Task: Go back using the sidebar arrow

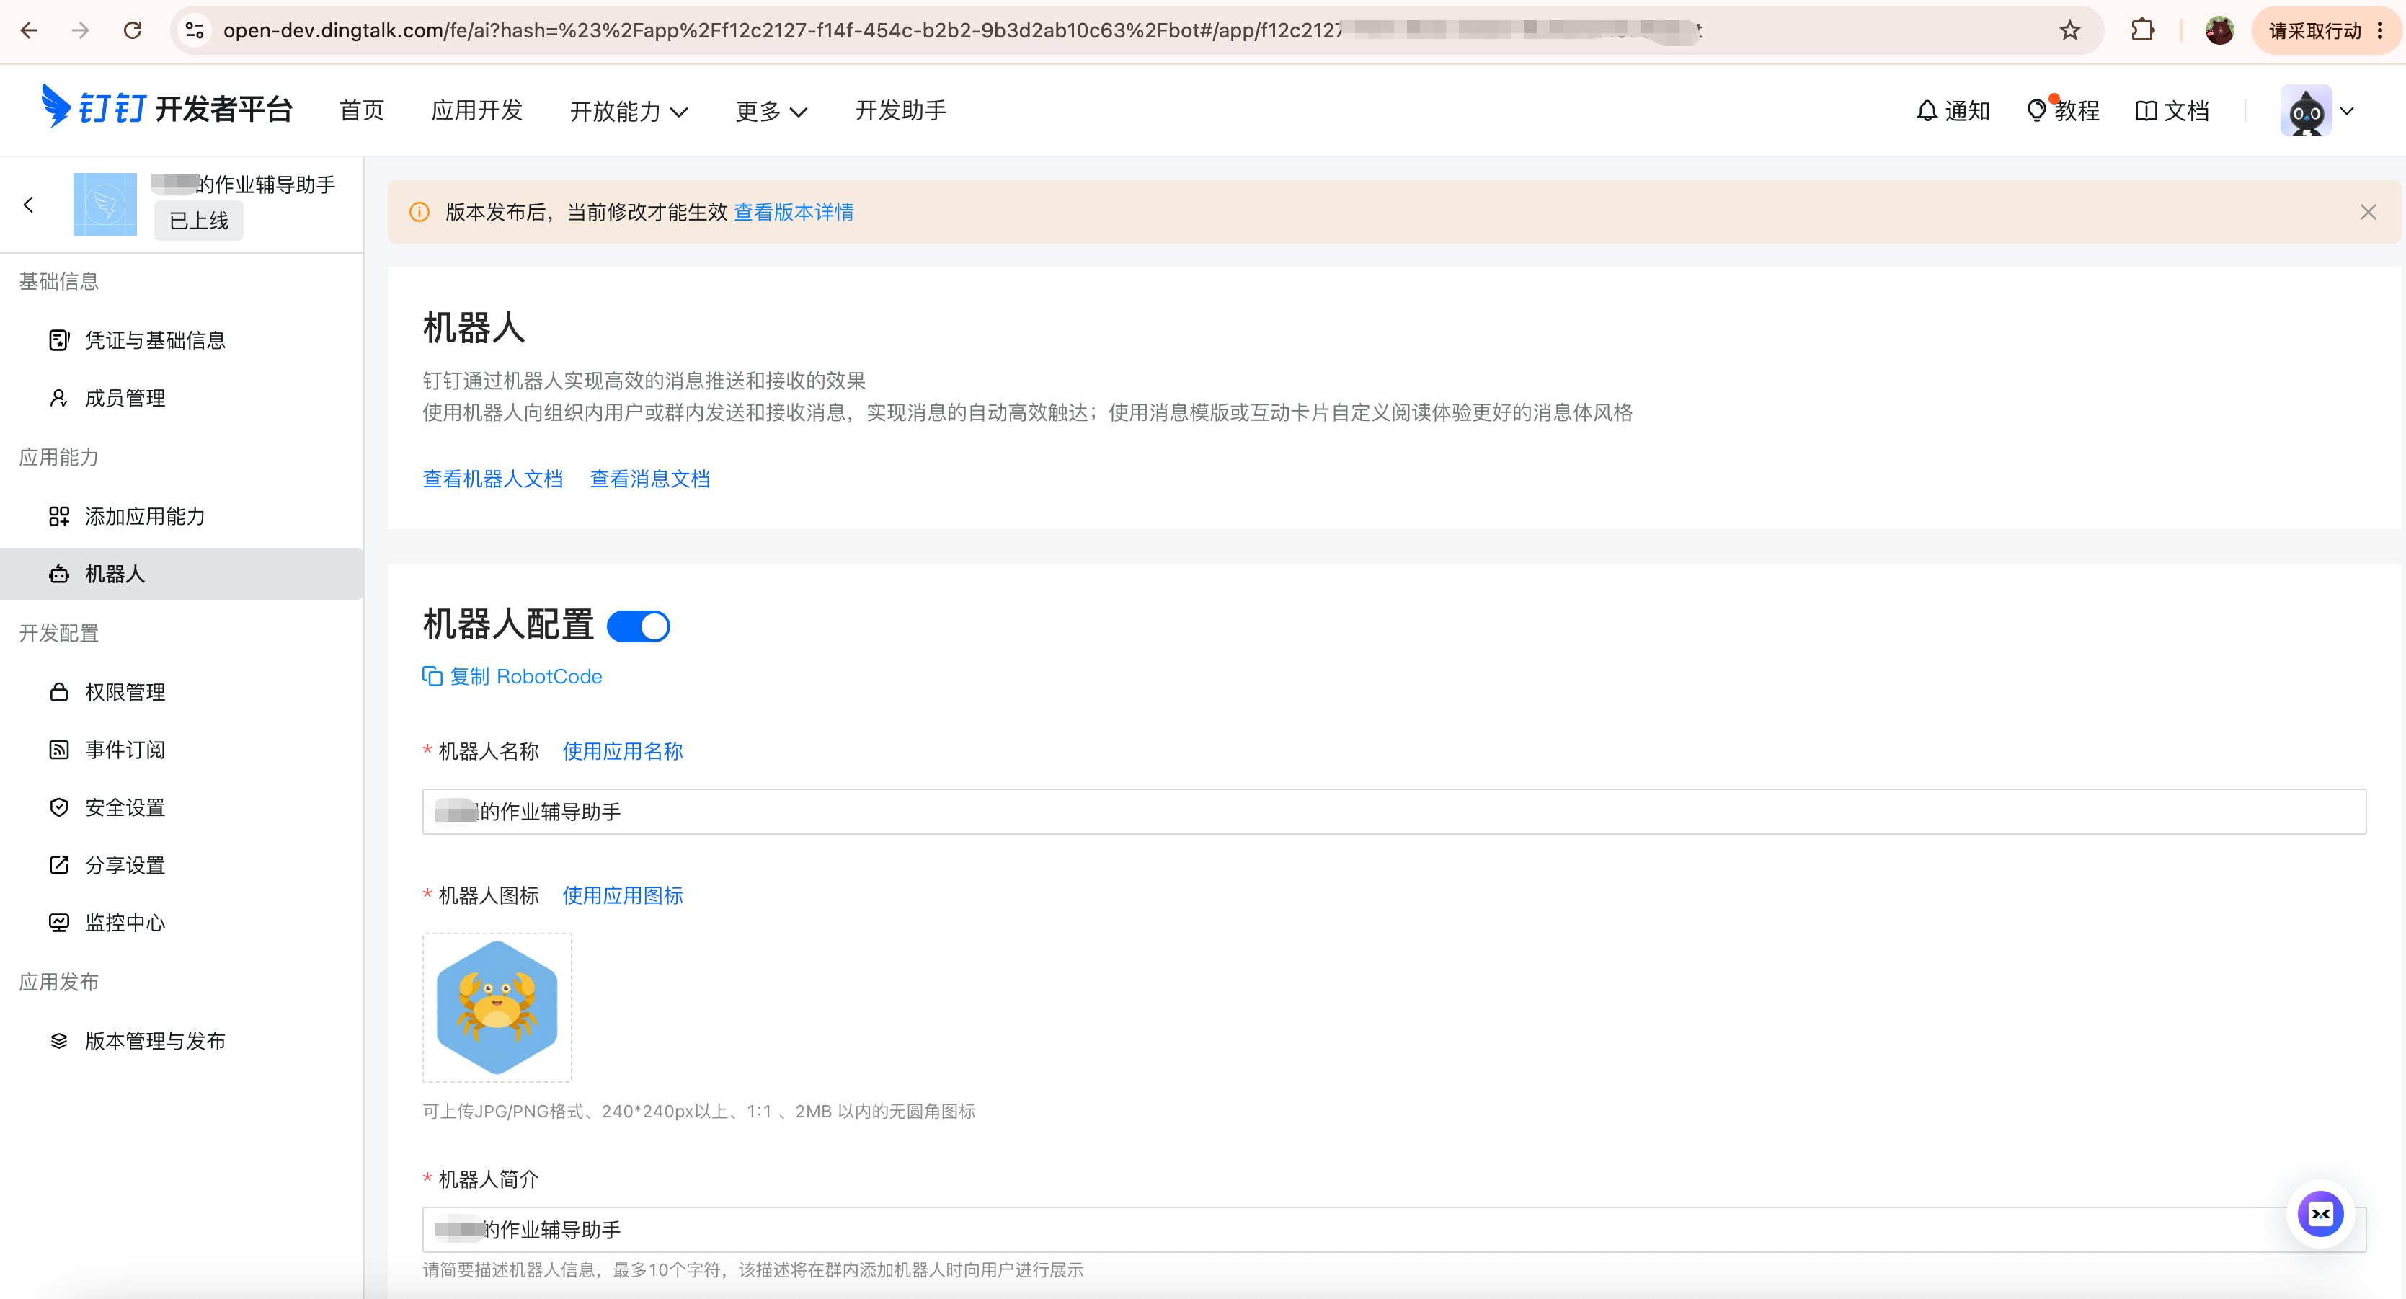Action: pos(29,205)
